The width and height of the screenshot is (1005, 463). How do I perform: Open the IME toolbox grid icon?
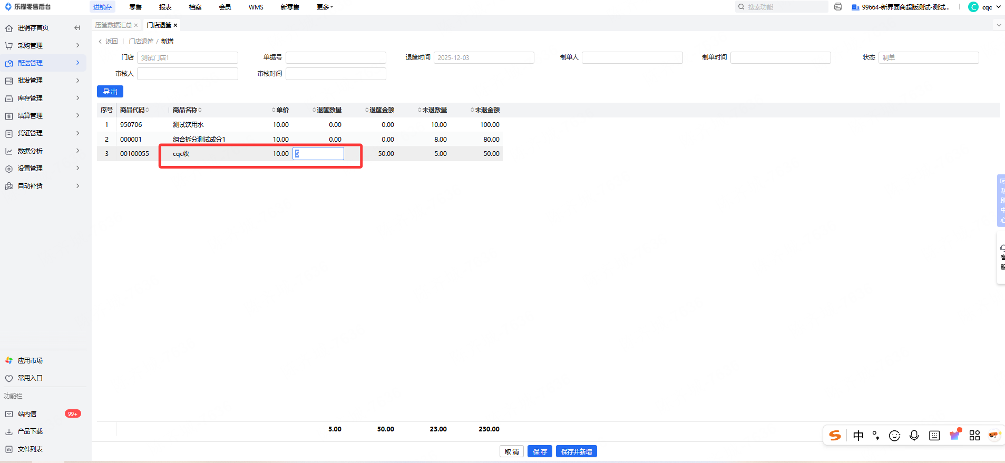pos(974,436)
